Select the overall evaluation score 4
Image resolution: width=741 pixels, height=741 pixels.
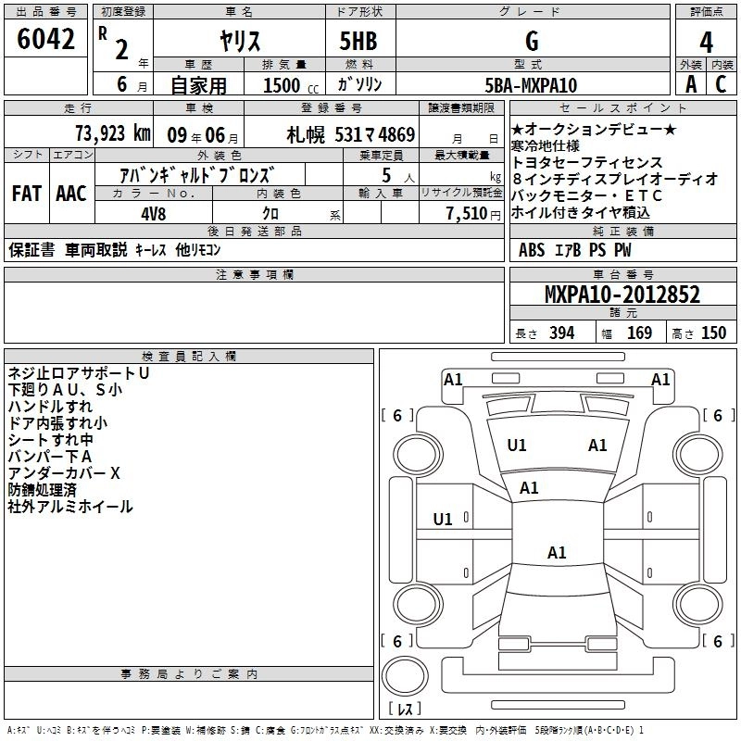tap(706, 42)
